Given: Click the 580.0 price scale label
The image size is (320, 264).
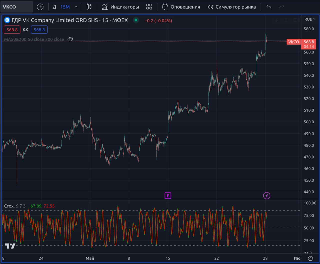Looking at the screenshot, I should 309,29.
